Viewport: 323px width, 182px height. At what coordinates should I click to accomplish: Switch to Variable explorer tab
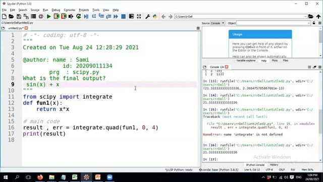(x=246, y=61)
